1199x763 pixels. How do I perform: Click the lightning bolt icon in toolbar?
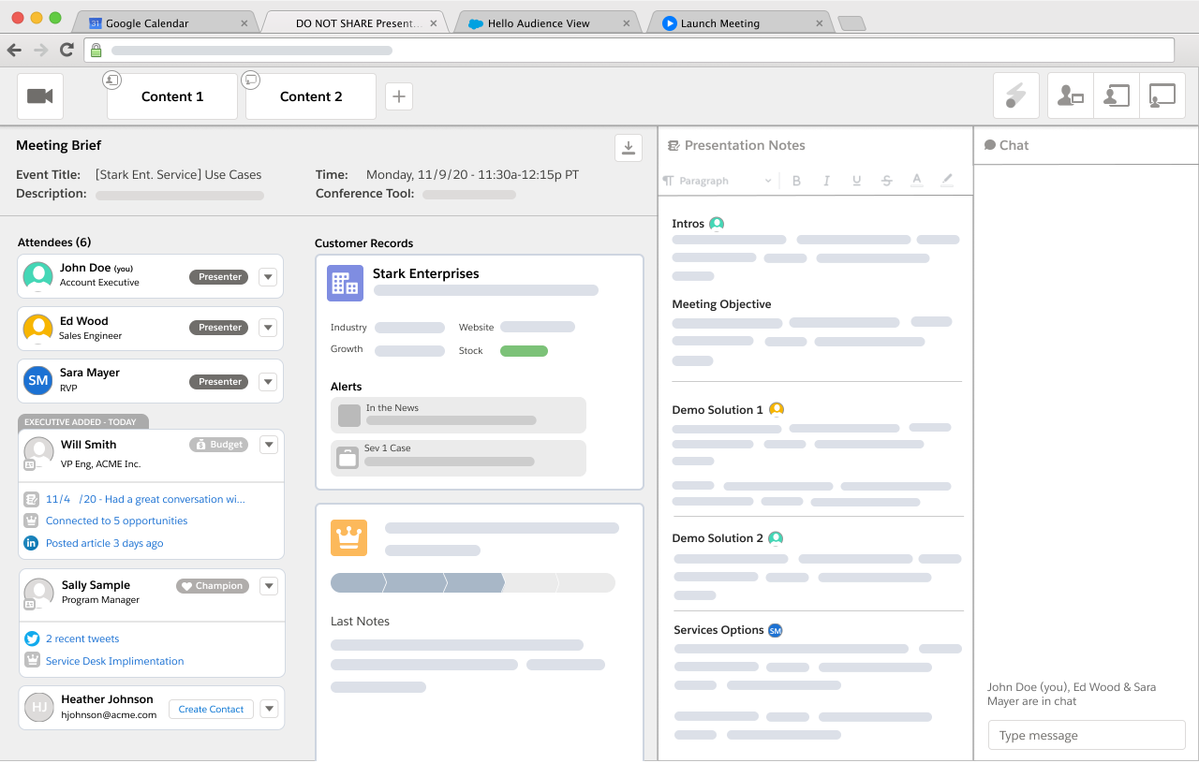tap(1015, 96)
